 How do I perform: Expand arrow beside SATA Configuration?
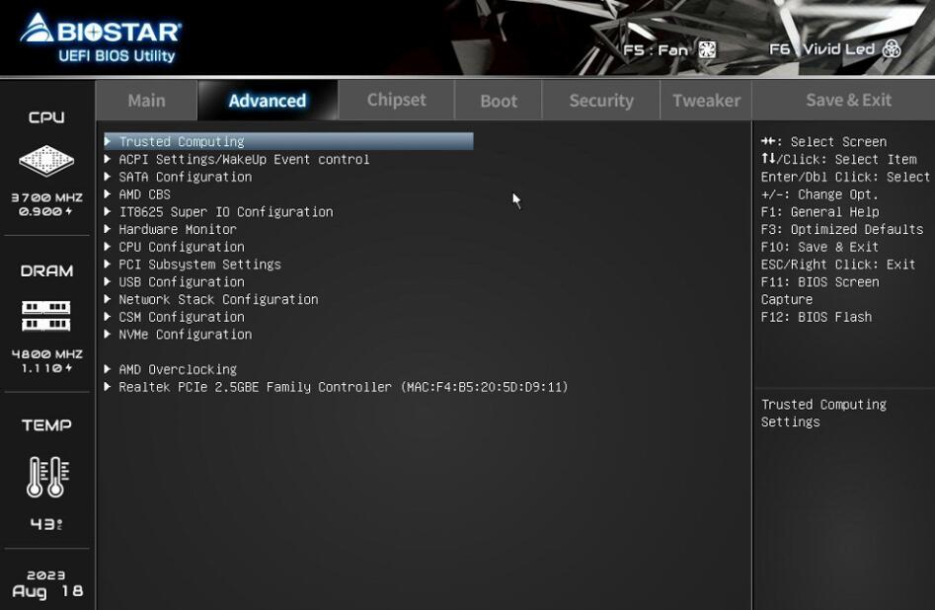(x=108, y=177)
